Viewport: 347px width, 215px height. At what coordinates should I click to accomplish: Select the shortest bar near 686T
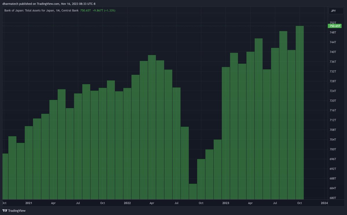pyautogui.click(x=193, y=191)
